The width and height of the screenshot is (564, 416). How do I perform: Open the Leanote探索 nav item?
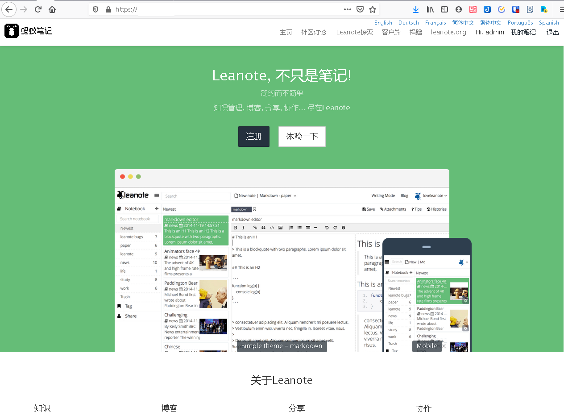click(355, 33)
